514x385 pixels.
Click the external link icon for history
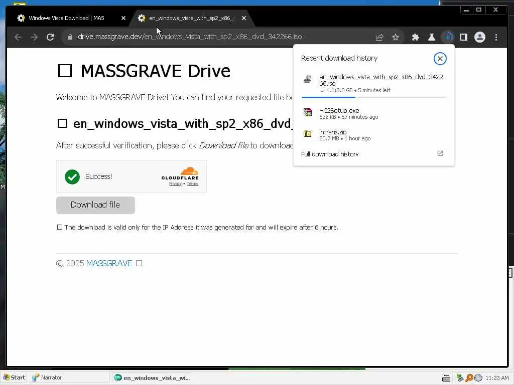click(x=440, y=153)
